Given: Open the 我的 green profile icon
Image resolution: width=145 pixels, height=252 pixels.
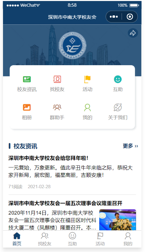Looking at the screenshot, I should [87, 107].
